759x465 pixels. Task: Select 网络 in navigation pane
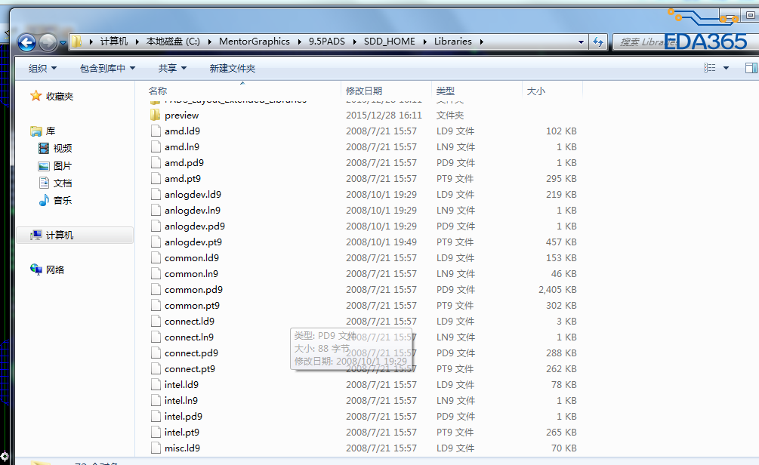[x=54, y=270]
